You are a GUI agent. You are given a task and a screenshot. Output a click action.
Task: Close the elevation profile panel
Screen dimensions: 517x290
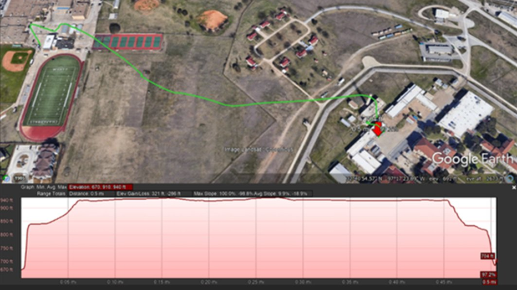pyautogui.click(x=513, y=188)
